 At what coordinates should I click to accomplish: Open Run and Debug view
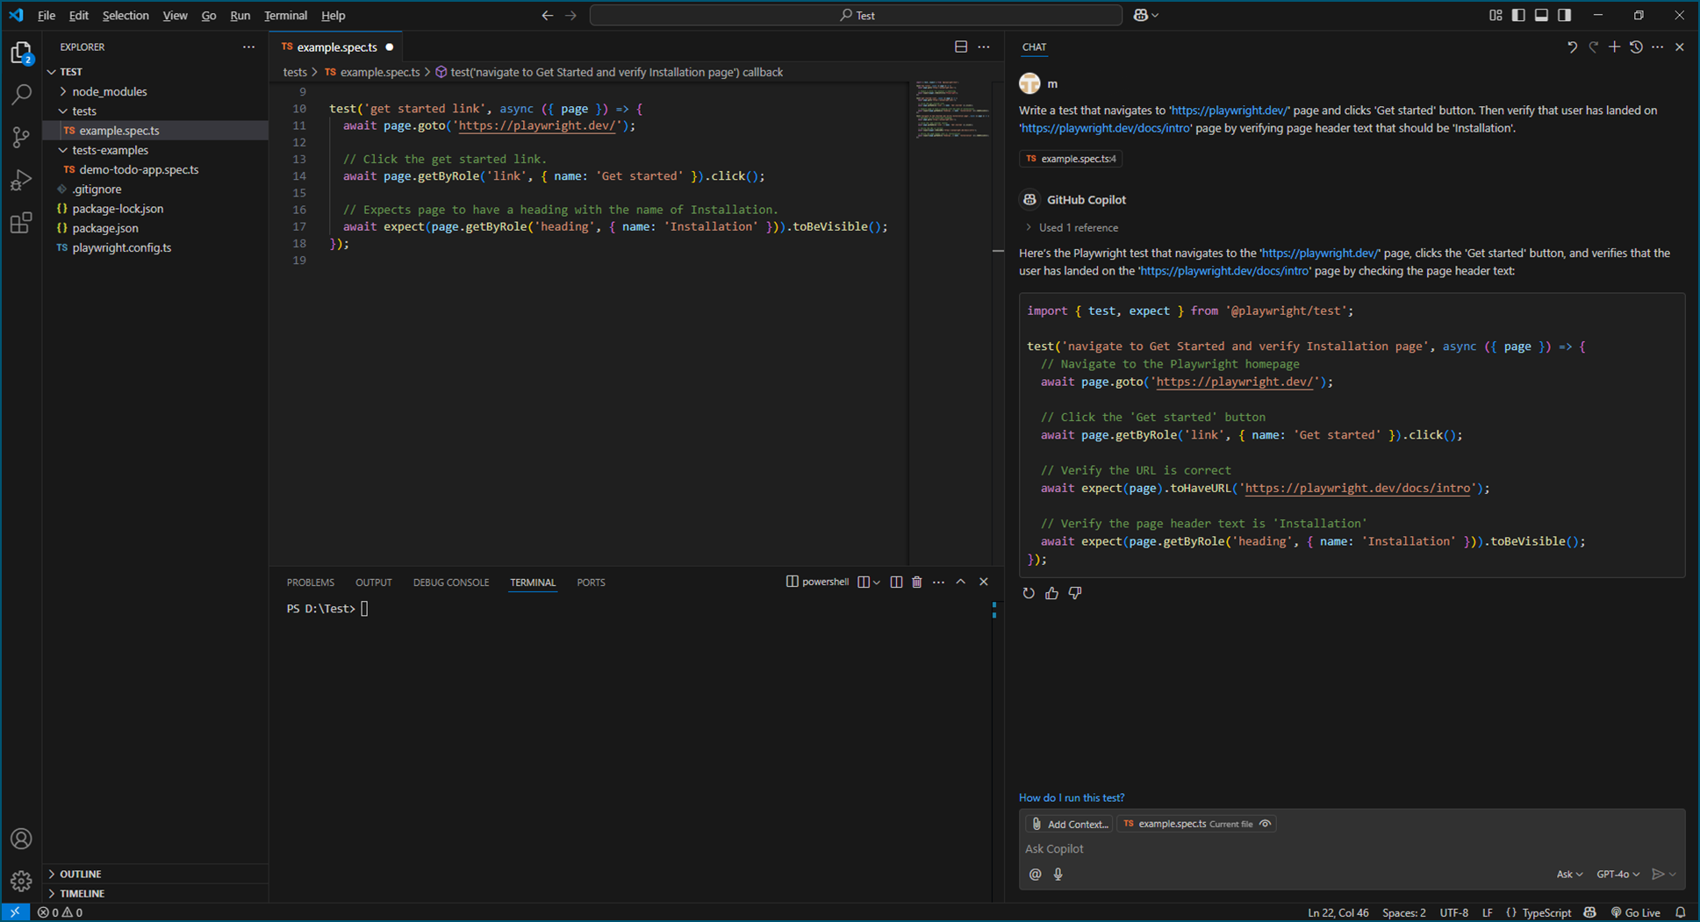pos(21,180)
